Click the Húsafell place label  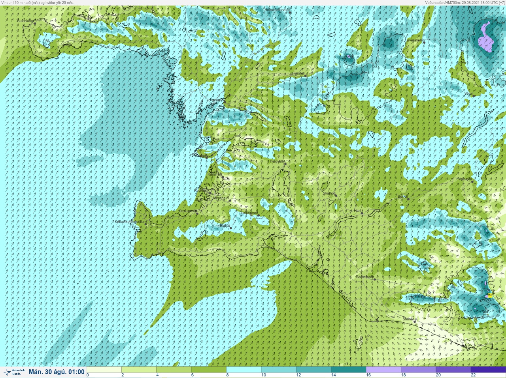(x=298, y=73)
